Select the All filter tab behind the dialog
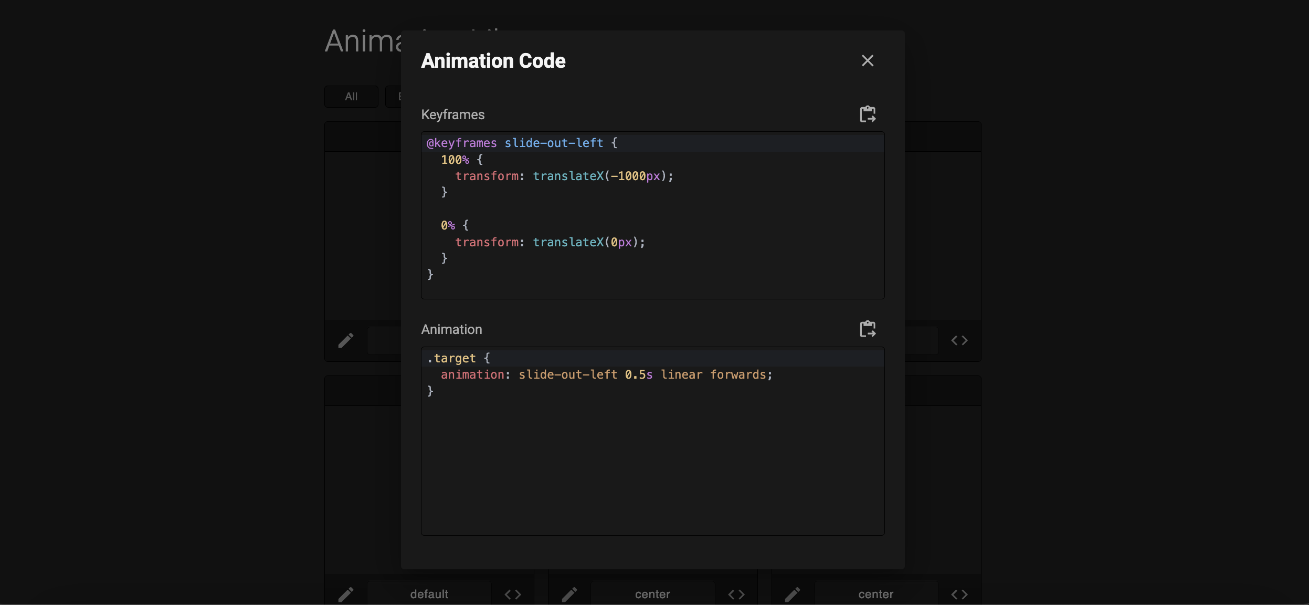Screen dimensions: 1309x605 coord(351,97)
